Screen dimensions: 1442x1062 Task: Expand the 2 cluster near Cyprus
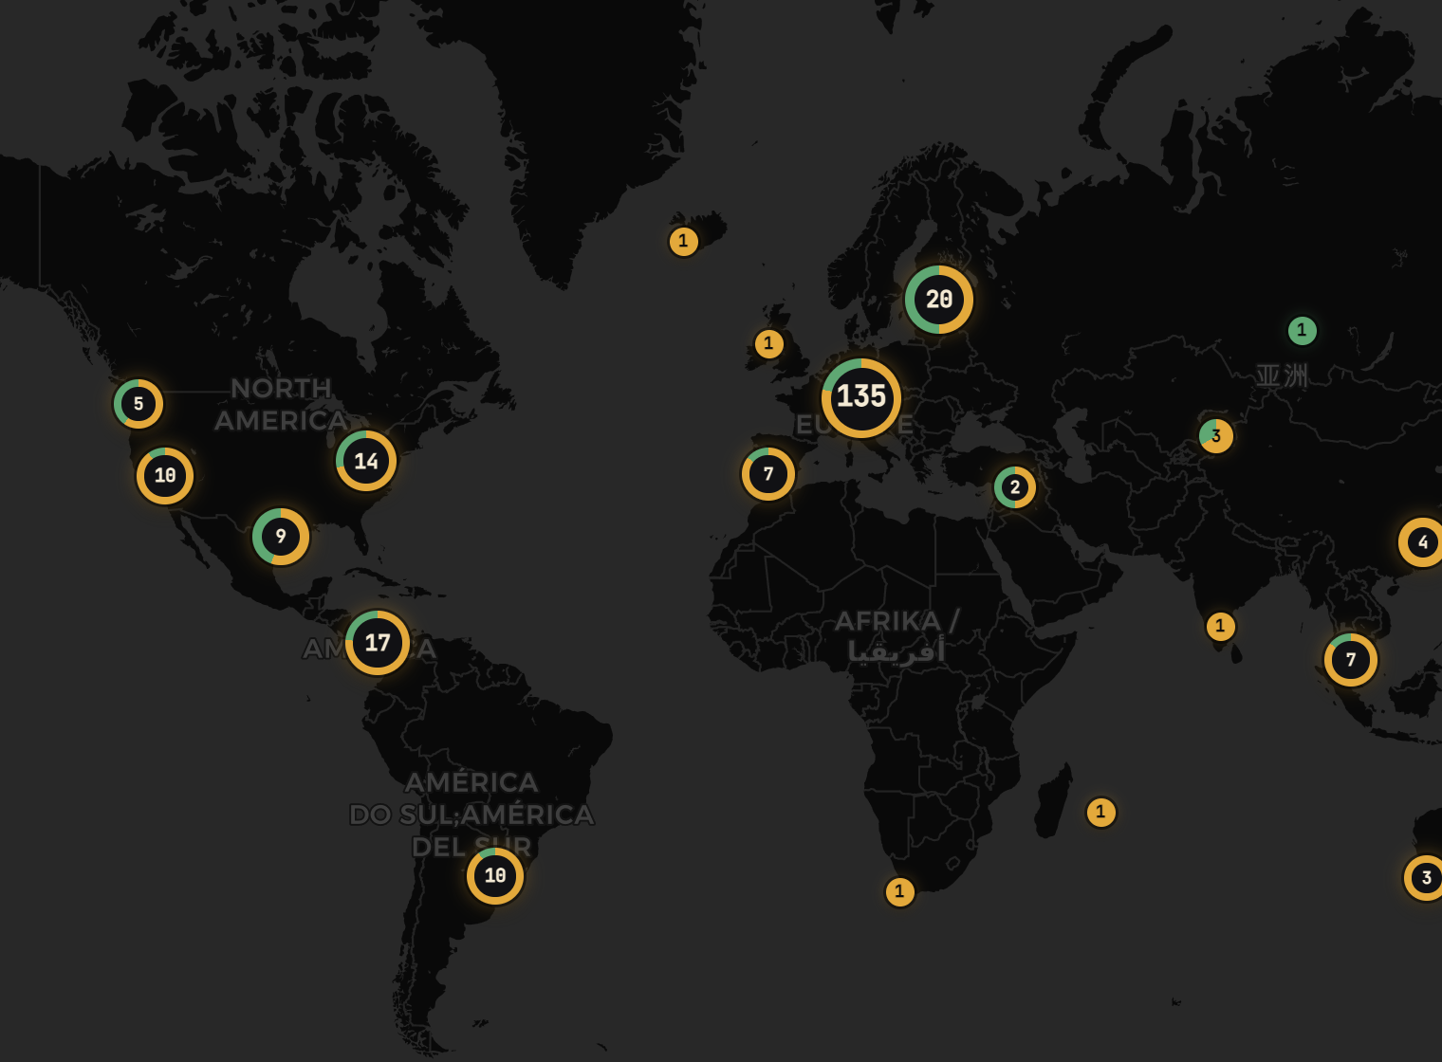click(1015, 487)
